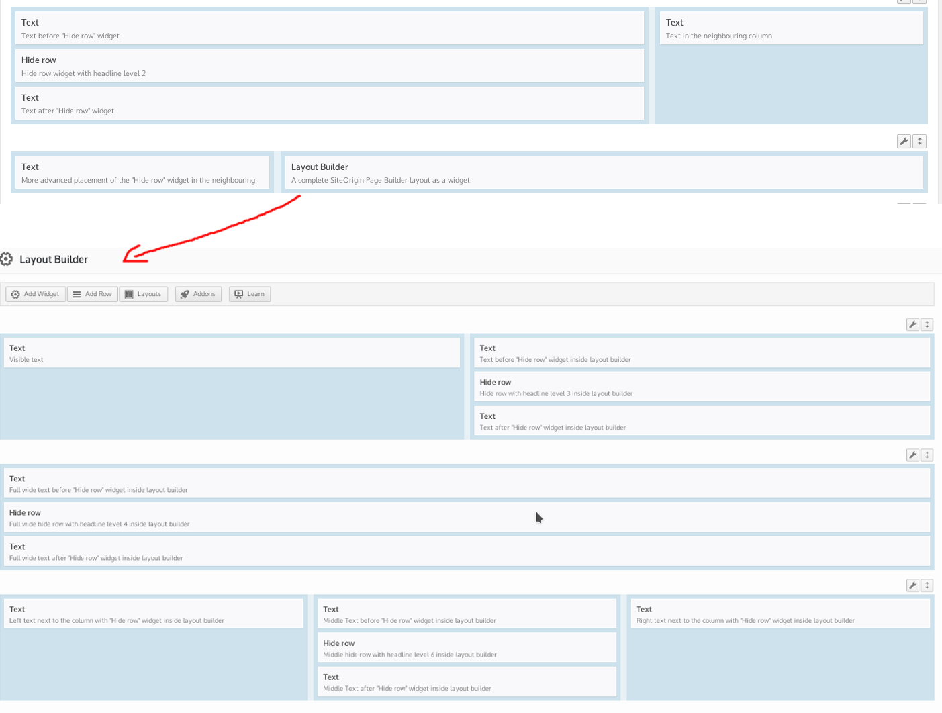The width and height of the screenshot is (942, 713).
Task: Open the 'Middle Text after' widget
Action: (x=467, y=681)
